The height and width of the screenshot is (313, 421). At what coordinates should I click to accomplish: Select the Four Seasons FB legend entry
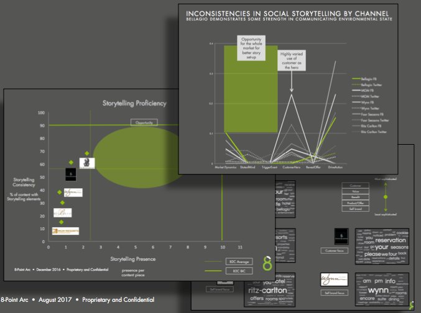(x=368, y=114)
